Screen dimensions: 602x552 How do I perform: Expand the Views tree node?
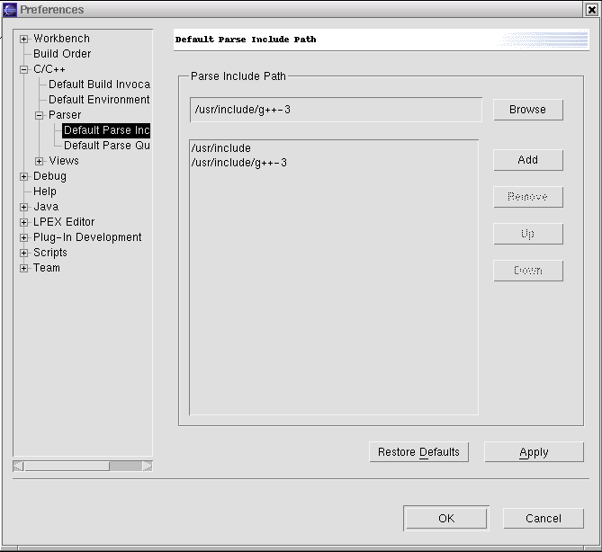[40, 161]
